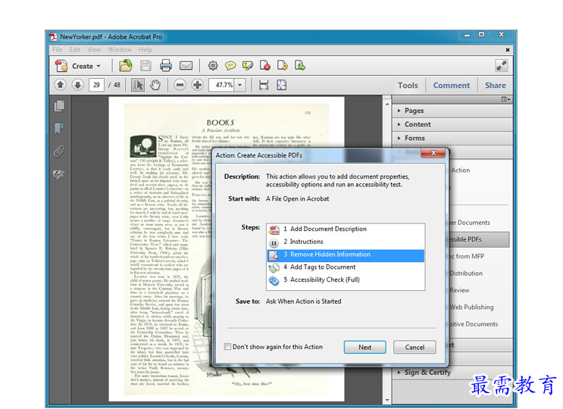Select step 1 Add Document Description
This screenshot has width=563, height=409.
click(346, 229)
